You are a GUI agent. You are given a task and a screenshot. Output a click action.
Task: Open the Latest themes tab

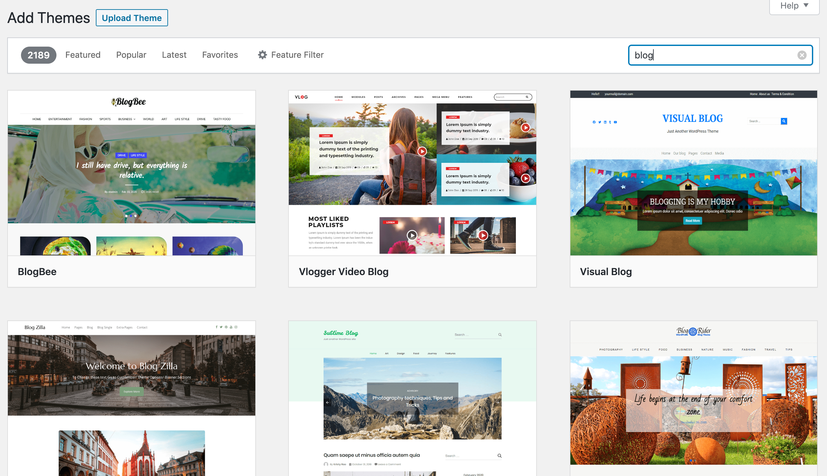174,55
